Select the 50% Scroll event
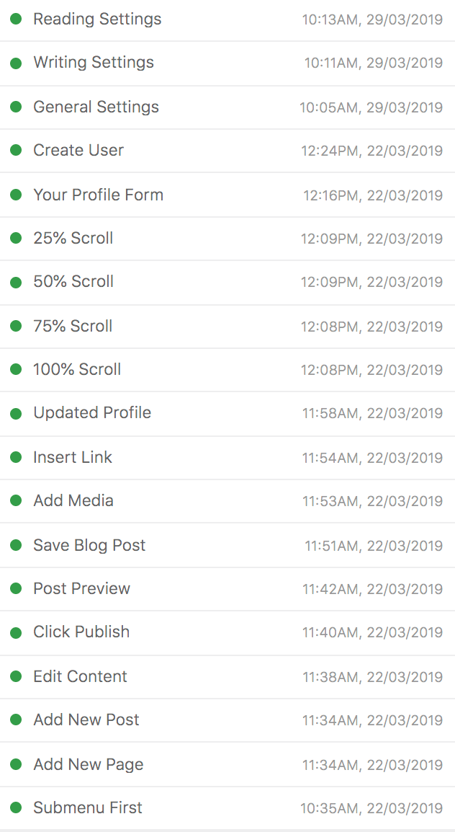The width and height of the screenshot is (455, 832). [73, 282]
